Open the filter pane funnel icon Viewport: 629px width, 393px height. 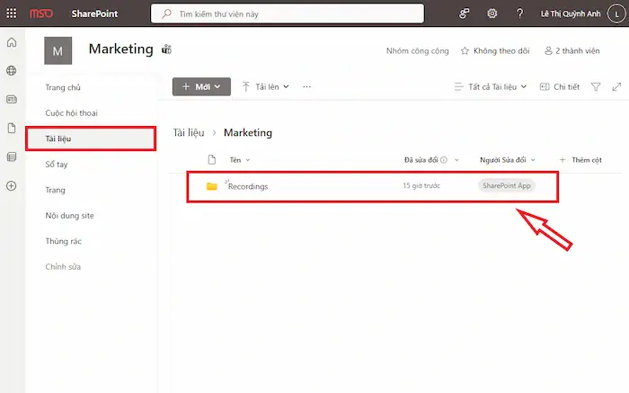tap(596, 87)
